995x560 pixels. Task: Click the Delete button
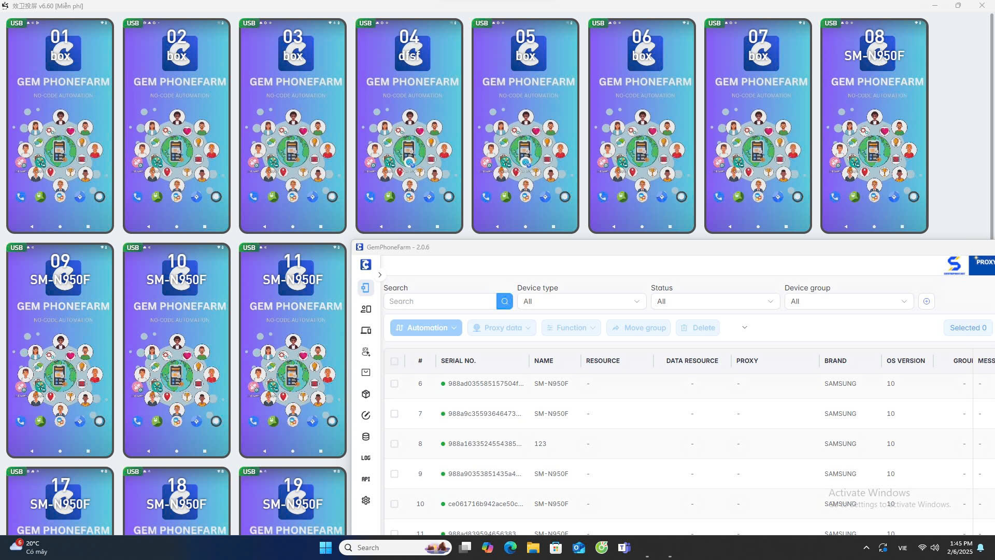click(x=698, y=328)
